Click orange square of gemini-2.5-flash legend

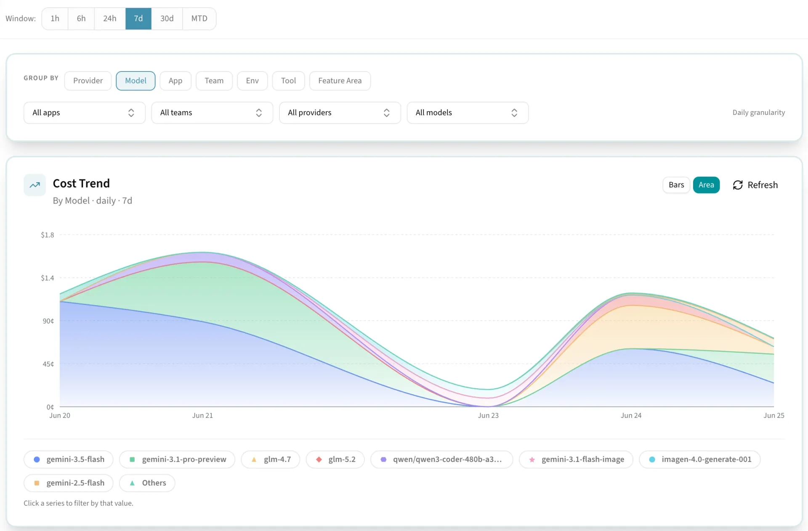37,483
